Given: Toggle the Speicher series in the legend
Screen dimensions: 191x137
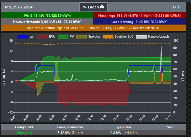Looking at the screenshot, I should [x=94, y=37].
